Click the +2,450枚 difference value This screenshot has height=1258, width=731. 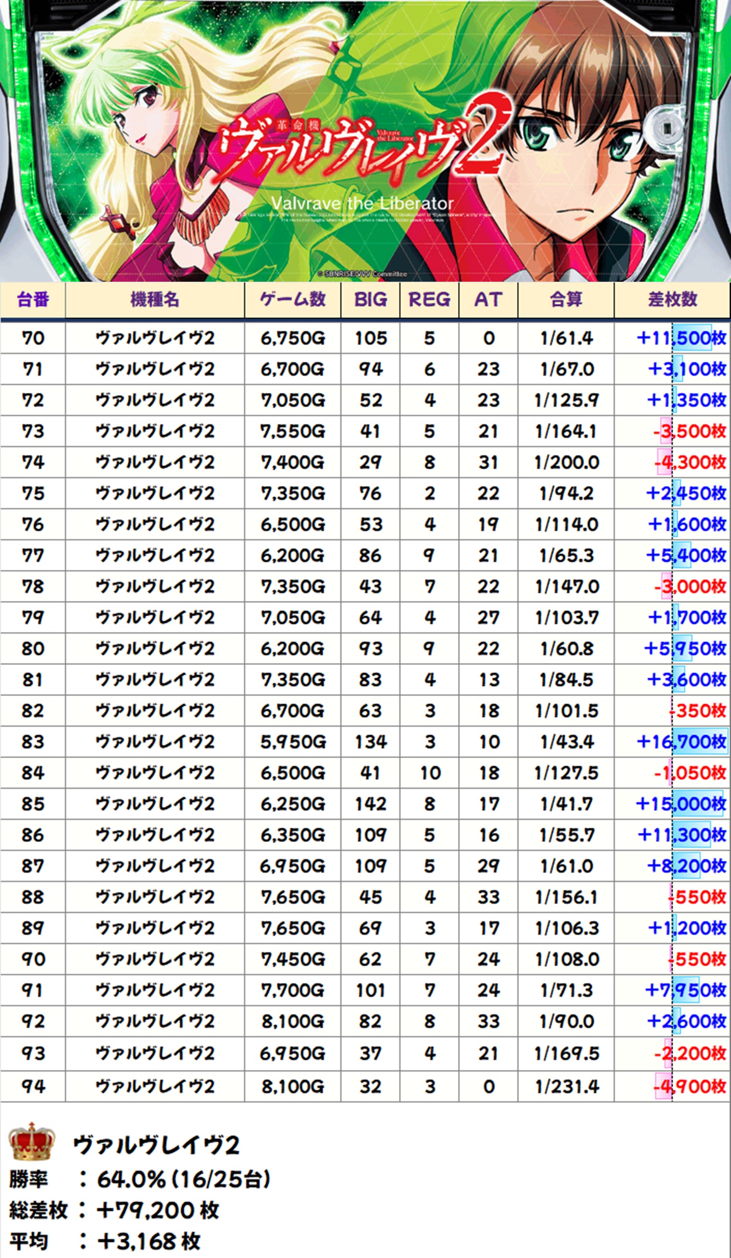click(x=686, y=493)
